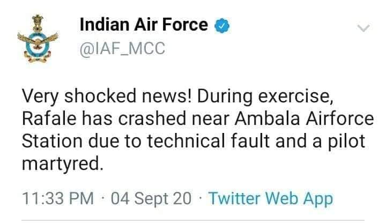Click the blue verified checkmark badge
The height and width of the screenshot is (223, 386).
click(222, 25)
